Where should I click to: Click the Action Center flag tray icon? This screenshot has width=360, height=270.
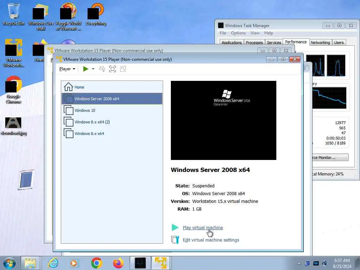point(307,263)
